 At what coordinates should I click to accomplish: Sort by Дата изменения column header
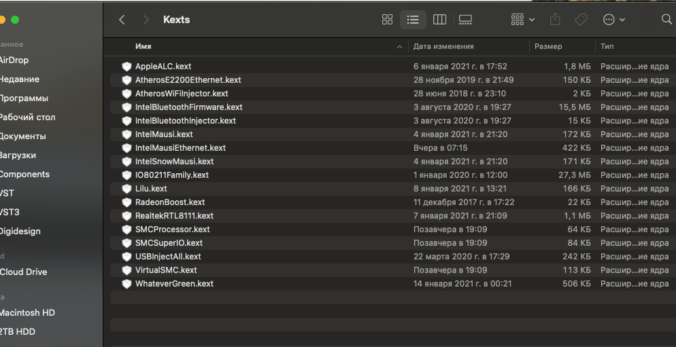pyautogui.click(x=443, y=46)
